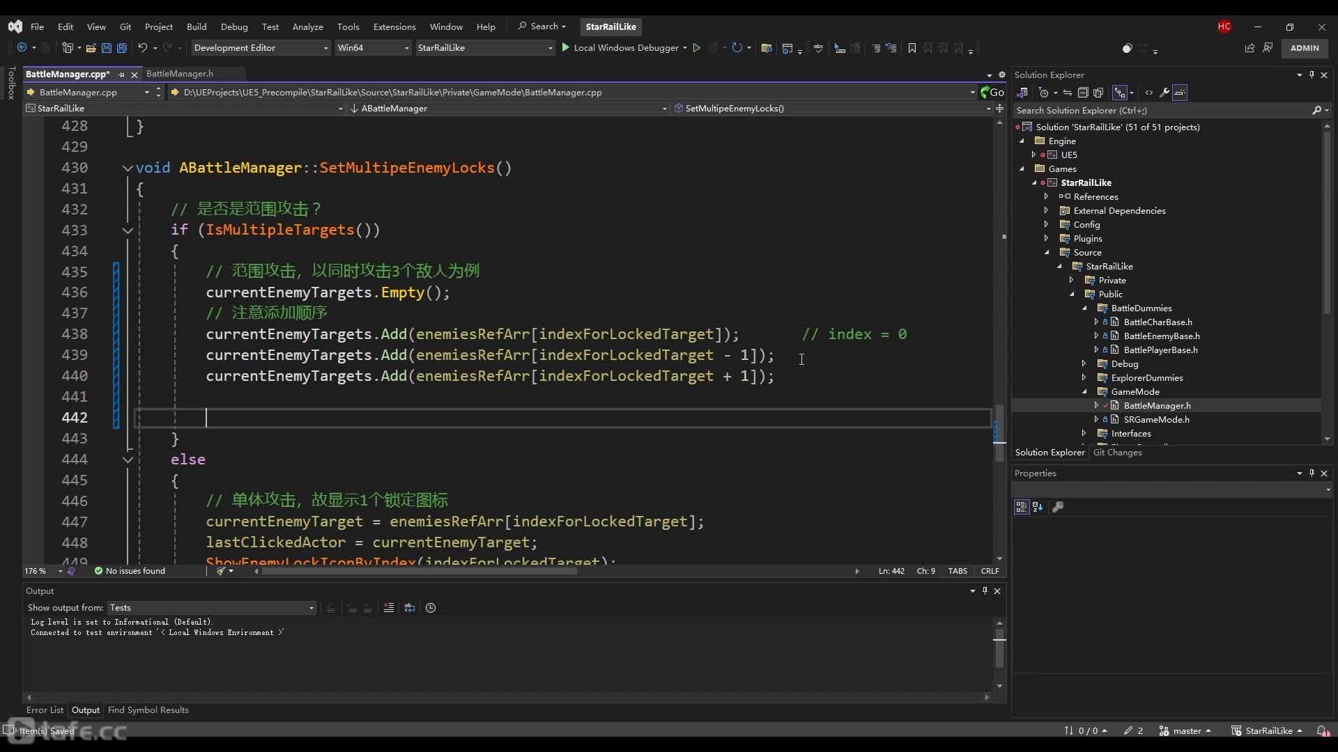Viewport: 1338px width, 752px height.
Task: Click the Property Pages wrench icon
Action: click(1058, 507)
